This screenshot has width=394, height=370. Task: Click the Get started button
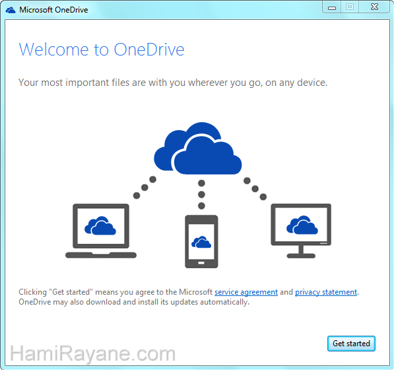(x=351, y=344)
